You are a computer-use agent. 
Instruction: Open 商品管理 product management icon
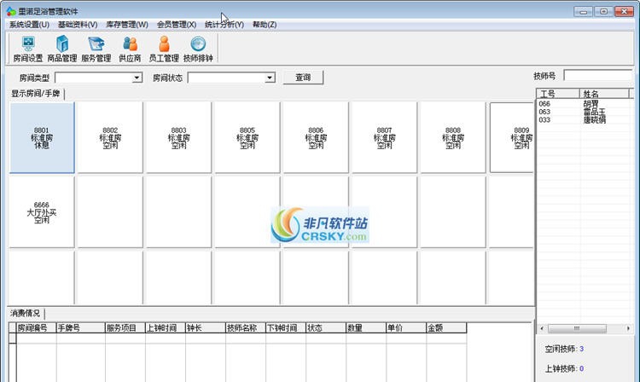[x=62, y=49]
